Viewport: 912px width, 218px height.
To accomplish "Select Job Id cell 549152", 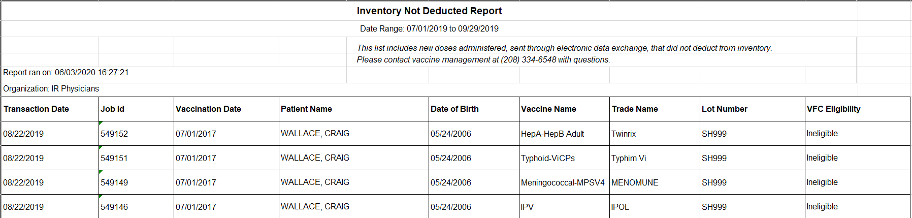I will pos(136,134).
